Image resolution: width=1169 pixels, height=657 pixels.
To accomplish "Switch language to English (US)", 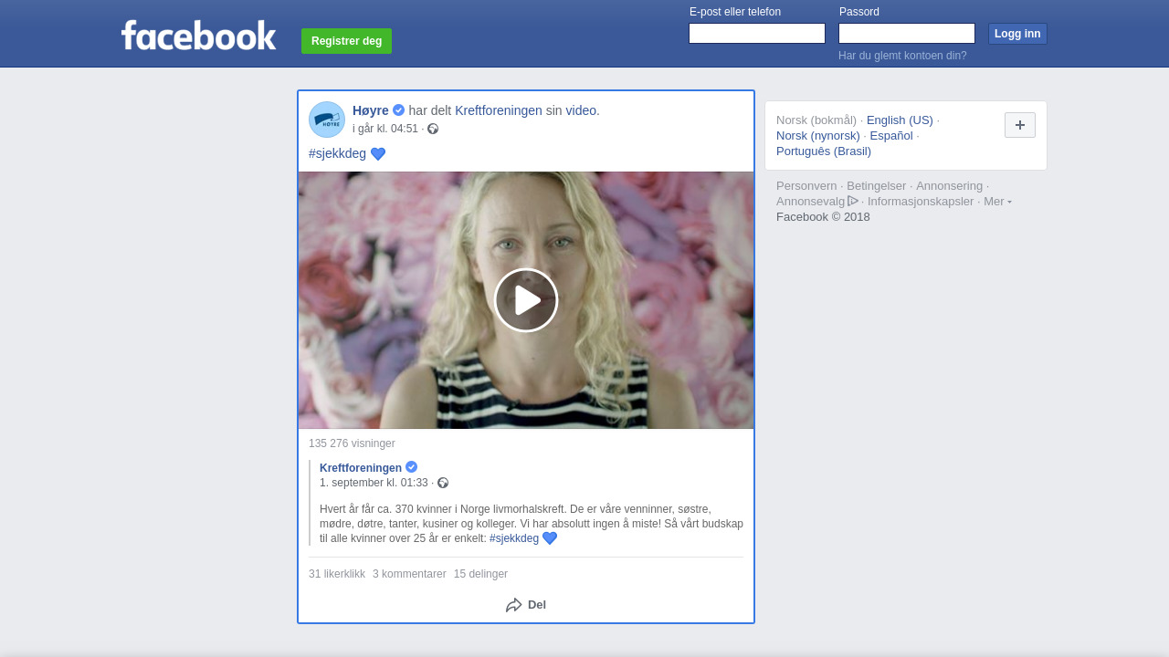I will coord(900,120).
